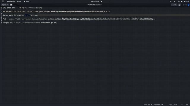The height and width of the screenshot is (106, 190).
Task: Open the Tab Width 8 dropdown
Action: click(158, 105)
